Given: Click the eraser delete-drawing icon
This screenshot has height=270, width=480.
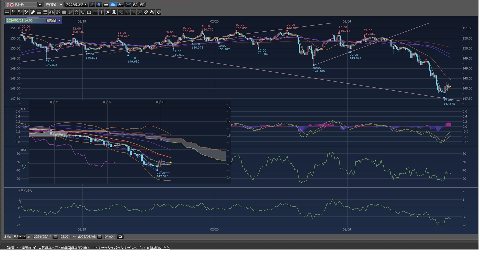Looking at the screenshot, I should [146, 12].
